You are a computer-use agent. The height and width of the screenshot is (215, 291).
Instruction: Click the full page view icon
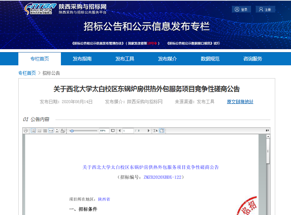(113, 131)
